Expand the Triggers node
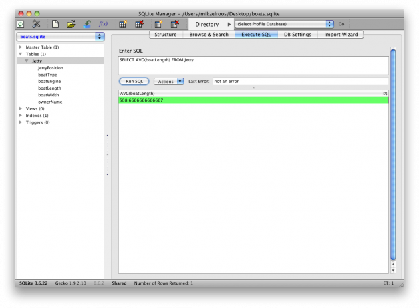Viewport: 419px width, 308px height. click(x=21, y=122)
